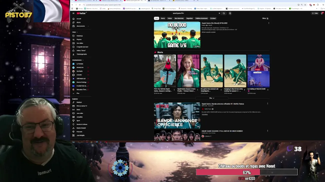
Task: Open the Sud Radio channel subscription
Action: point(79,71)
